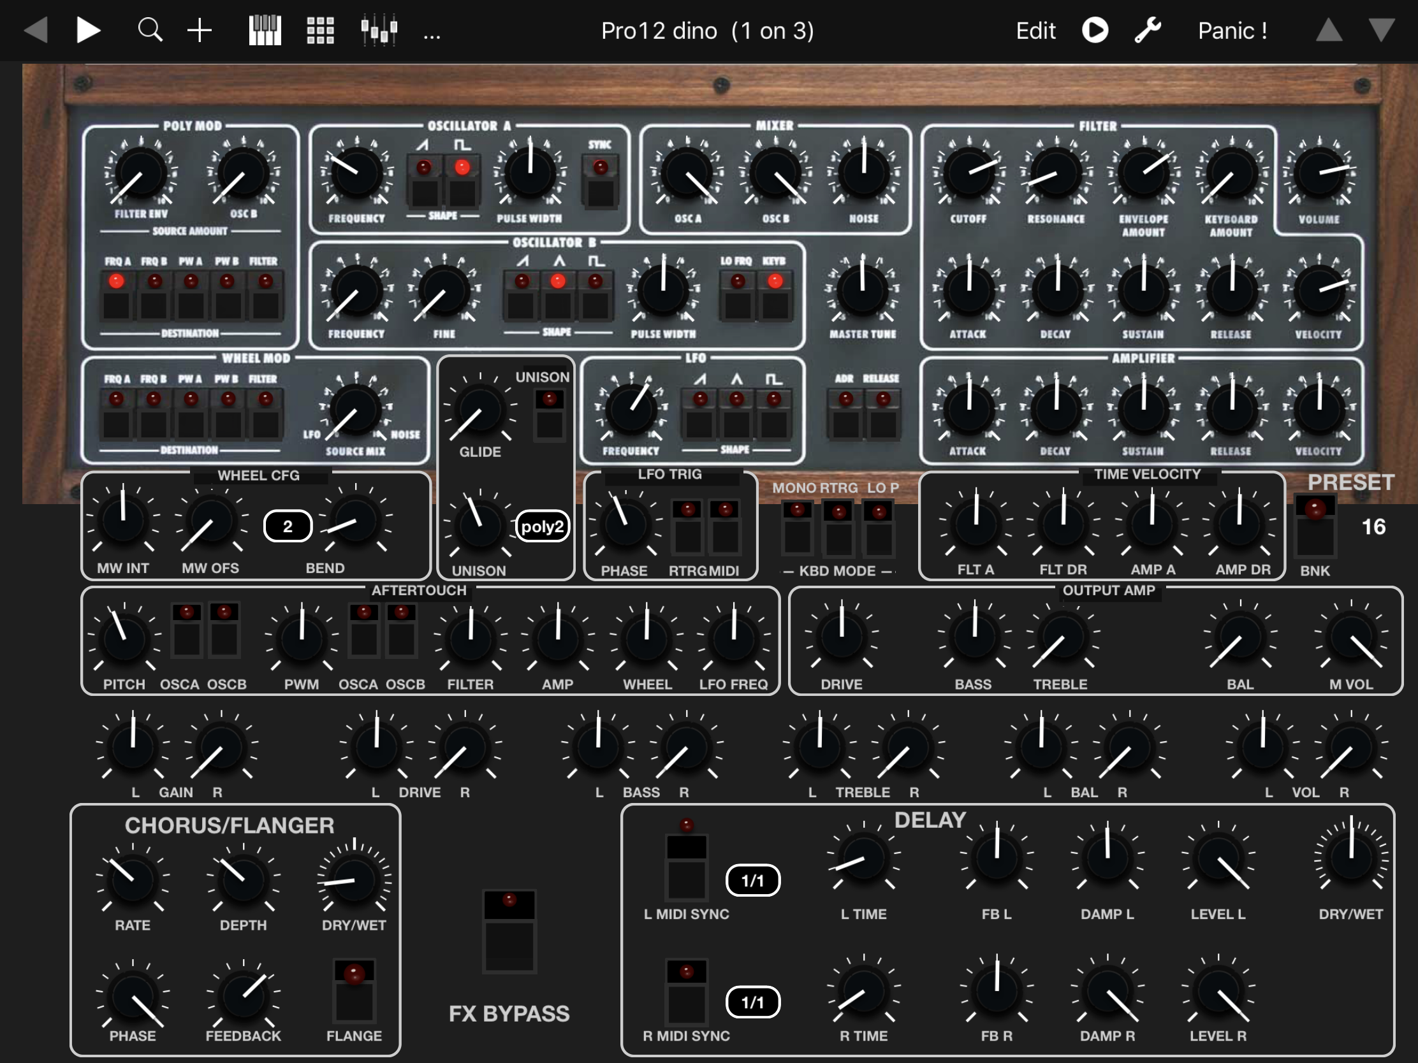Adjust the Amplifier ATTACK knob
The width and height of the screenshot is (1418, 1063).
pyautogui.click(x=968, y=409)
